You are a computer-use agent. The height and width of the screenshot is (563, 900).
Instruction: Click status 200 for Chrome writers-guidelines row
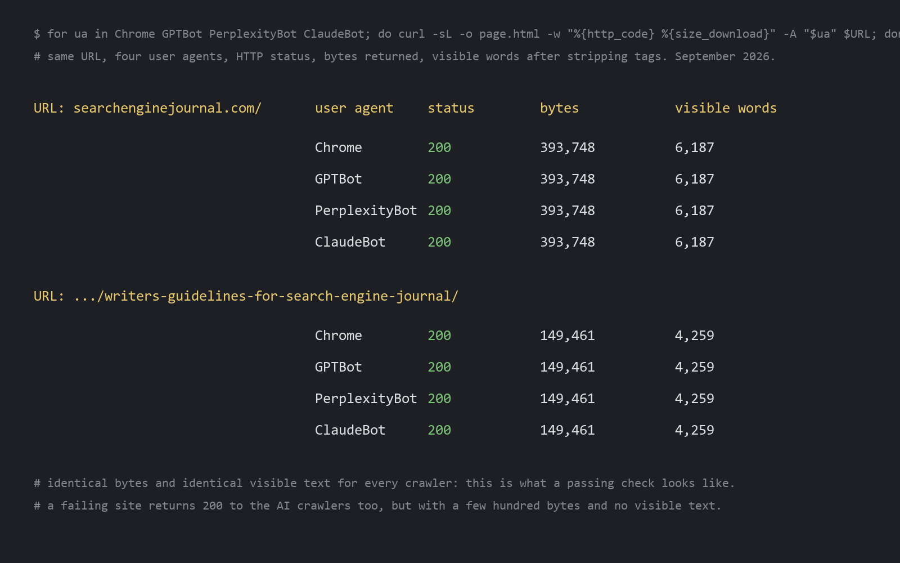click(x=439, y=336)
